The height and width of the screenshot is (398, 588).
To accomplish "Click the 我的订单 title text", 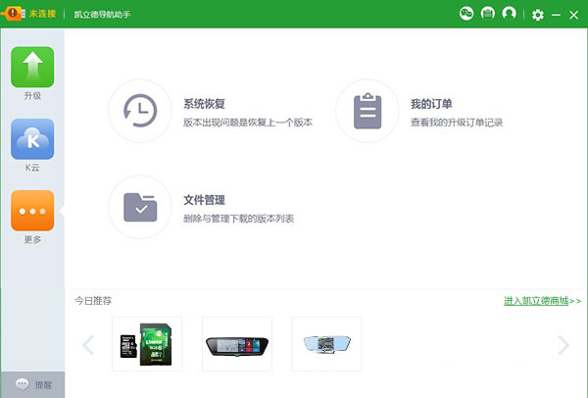I will [x=431, y=104].
